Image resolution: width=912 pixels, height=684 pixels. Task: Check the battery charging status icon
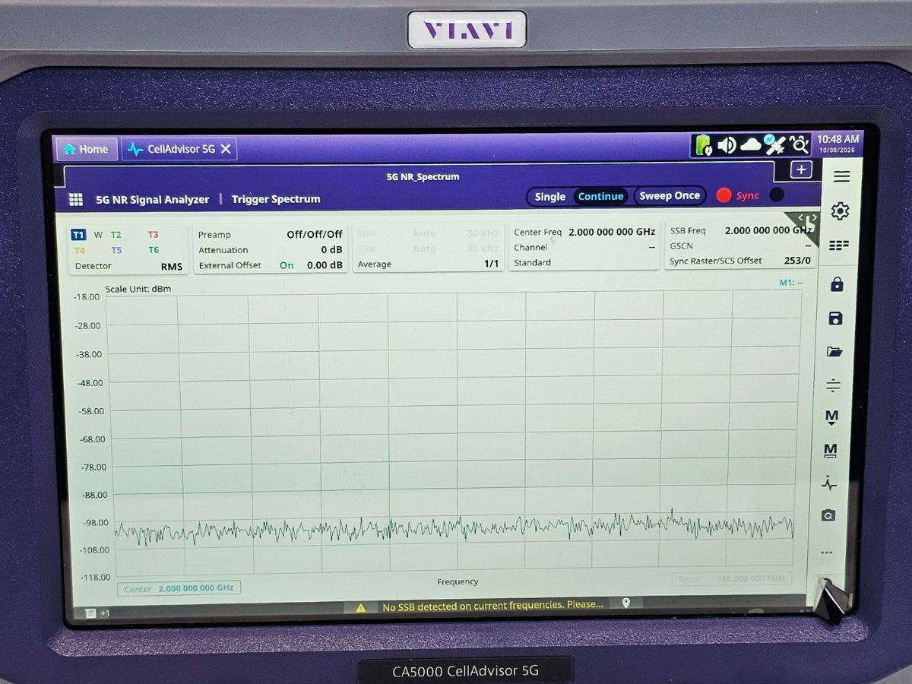tap(703, 144)
